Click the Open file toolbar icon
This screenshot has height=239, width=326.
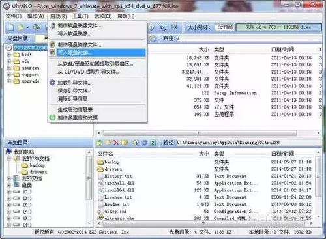tap(21, 27)
